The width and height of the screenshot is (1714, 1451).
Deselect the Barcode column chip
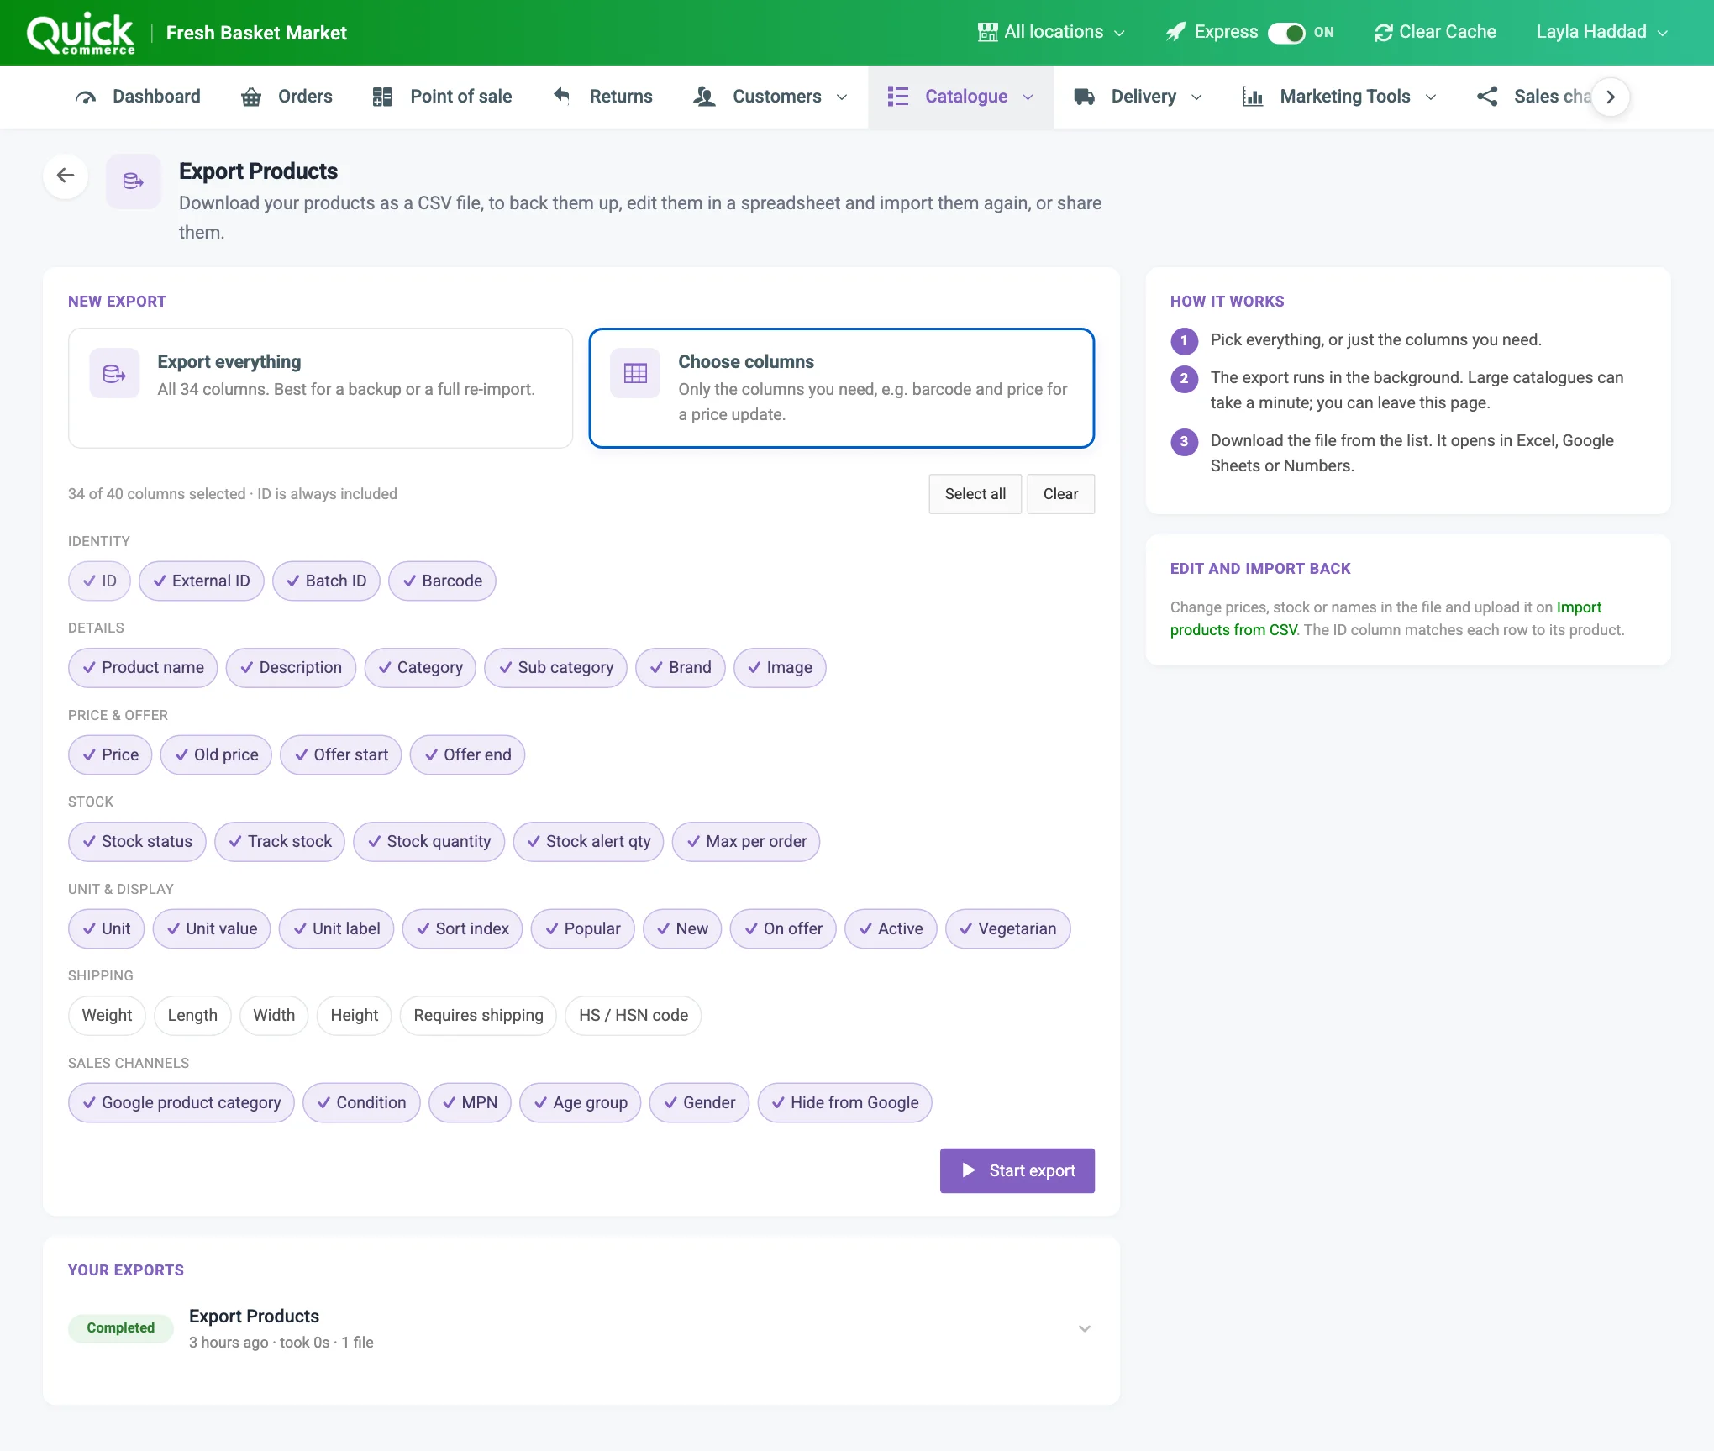click(x=442, y=581)
